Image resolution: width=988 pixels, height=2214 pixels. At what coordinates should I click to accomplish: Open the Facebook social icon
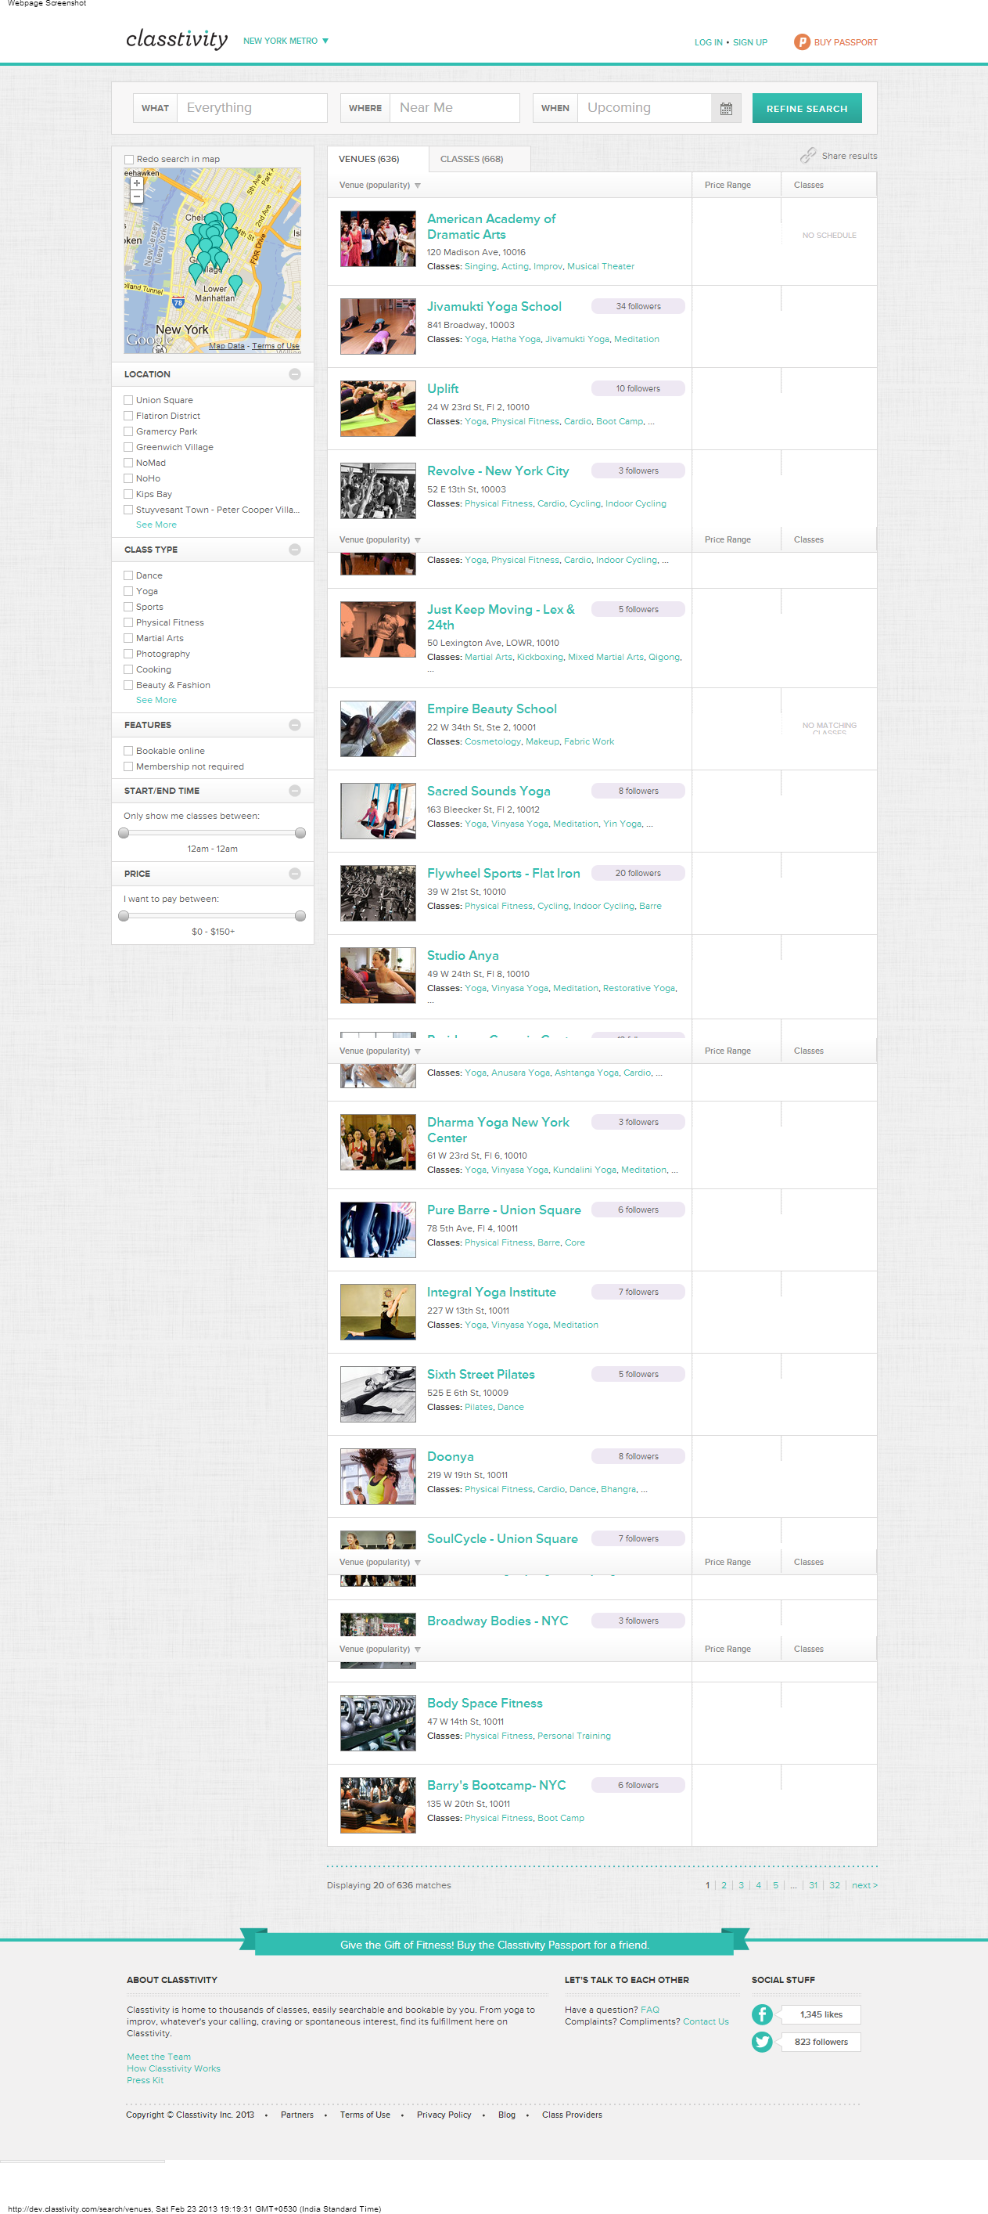tap(762, 2014)
